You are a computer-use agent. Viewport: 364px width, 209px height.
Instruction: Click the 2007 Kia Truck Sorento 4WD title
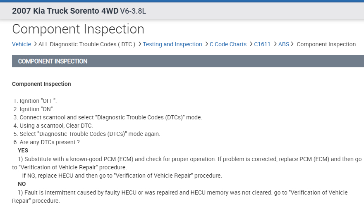click(x=65, y=11)
